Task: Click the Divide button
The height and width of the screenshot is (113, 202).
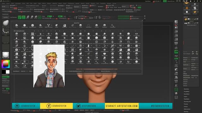Action: point(5,7)
